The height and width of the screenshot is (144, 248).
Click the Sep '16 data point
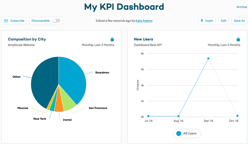pyautogui.click(x=208, y=58)
